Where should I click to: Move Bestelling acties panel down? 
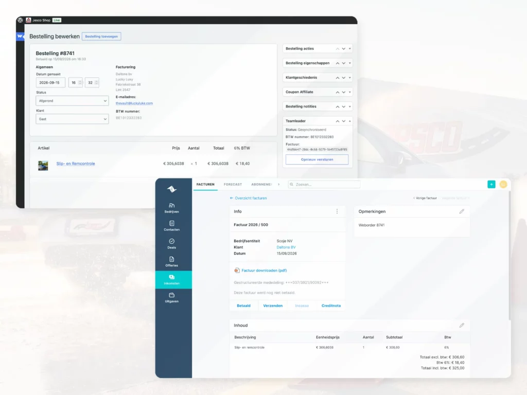(x=343, y=49)
